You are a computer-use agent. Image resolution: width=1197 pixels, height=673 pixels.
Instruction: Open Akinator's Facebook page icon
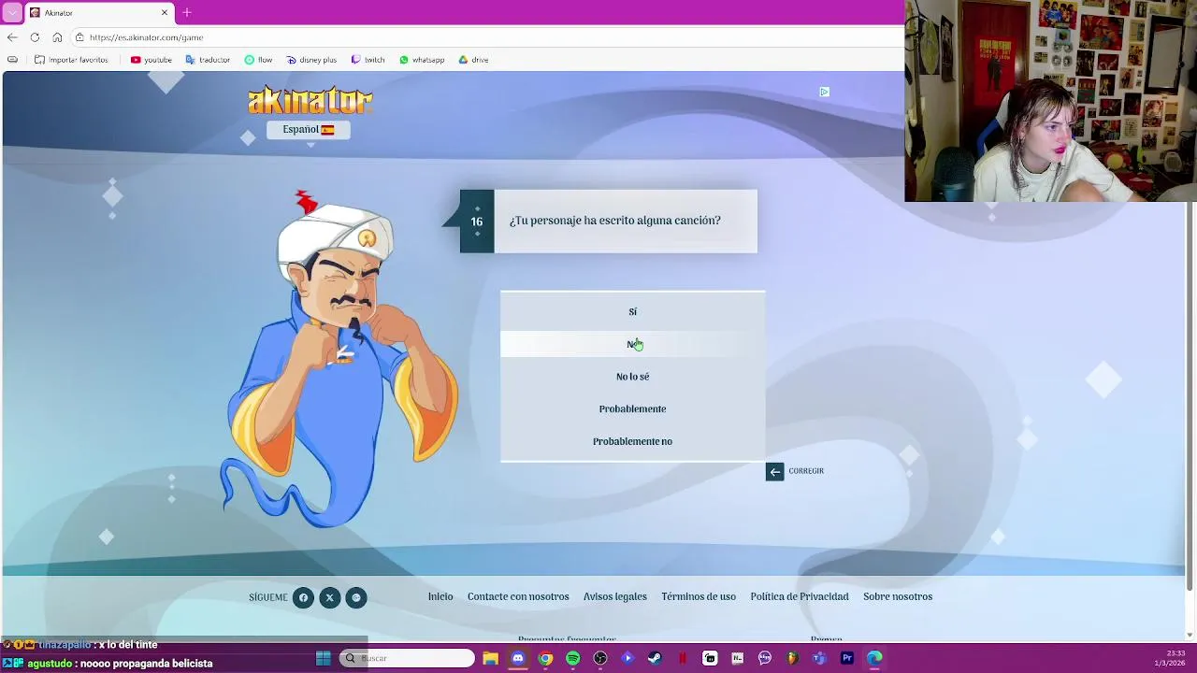[303, 597]
